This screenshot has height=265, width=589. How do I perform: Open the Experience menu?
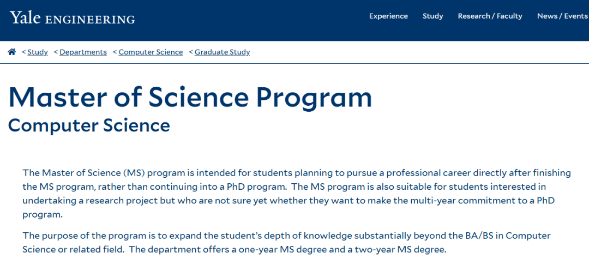coord(388,16)
